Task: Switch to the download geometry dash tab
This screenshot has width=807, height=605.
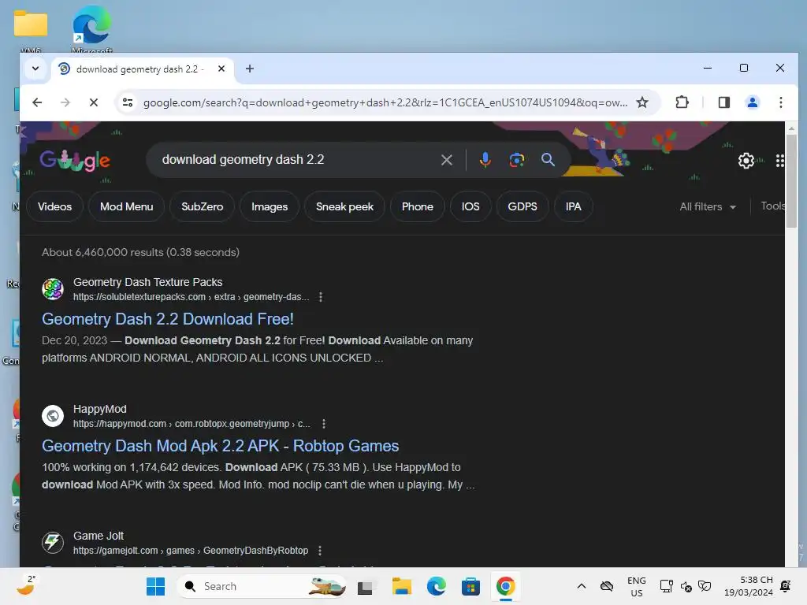Action: coord(140,69)
